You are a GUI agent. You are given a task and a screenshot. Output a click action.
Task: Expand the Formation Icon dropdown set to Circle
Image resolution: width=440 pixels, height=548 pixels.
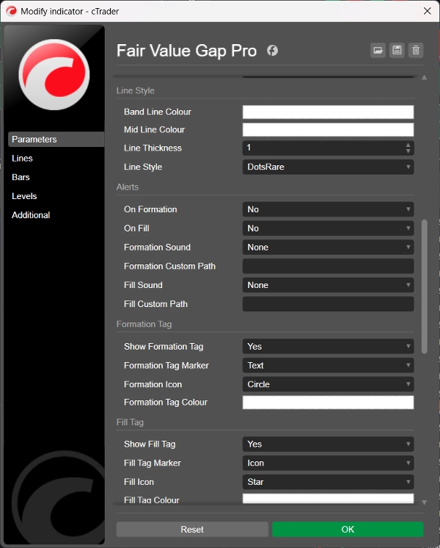pos(328,384)
